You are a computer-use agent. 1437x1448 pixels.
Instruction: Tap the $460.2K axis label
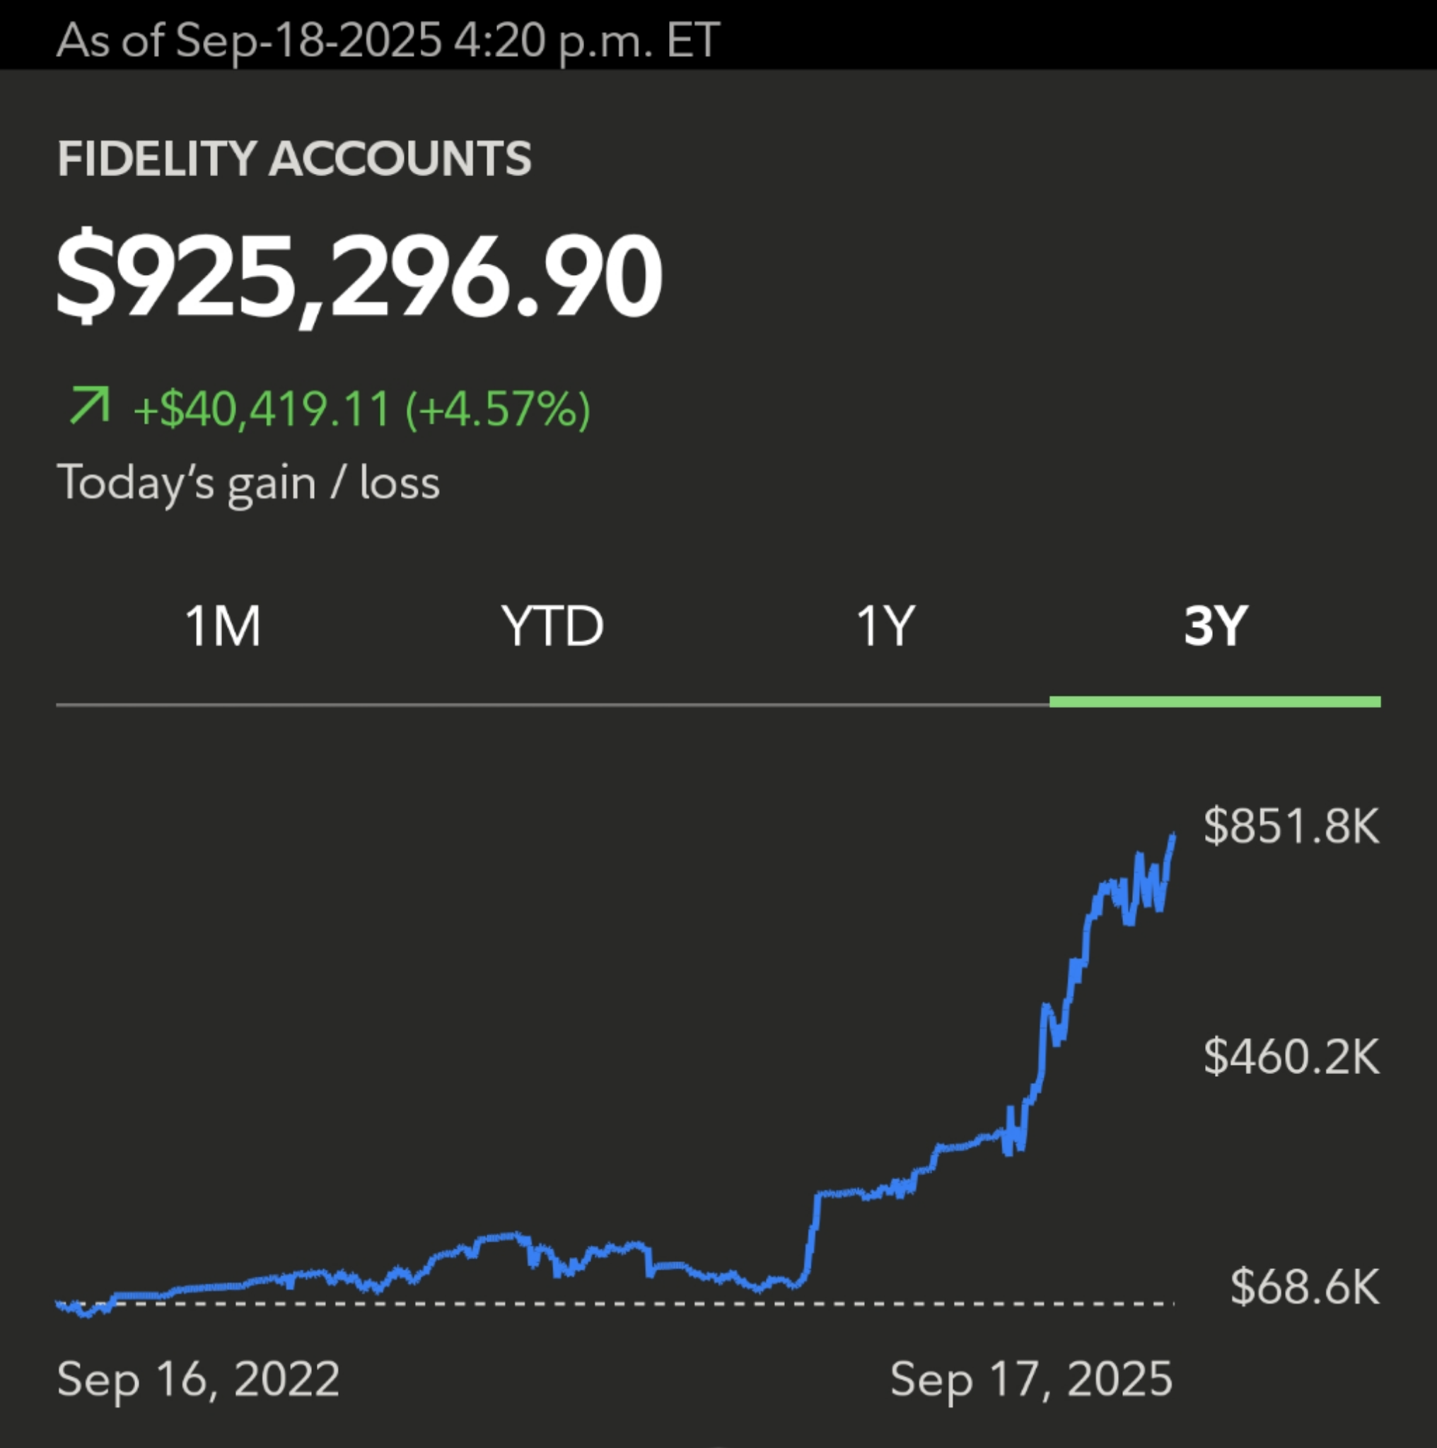[1291, 1057]
